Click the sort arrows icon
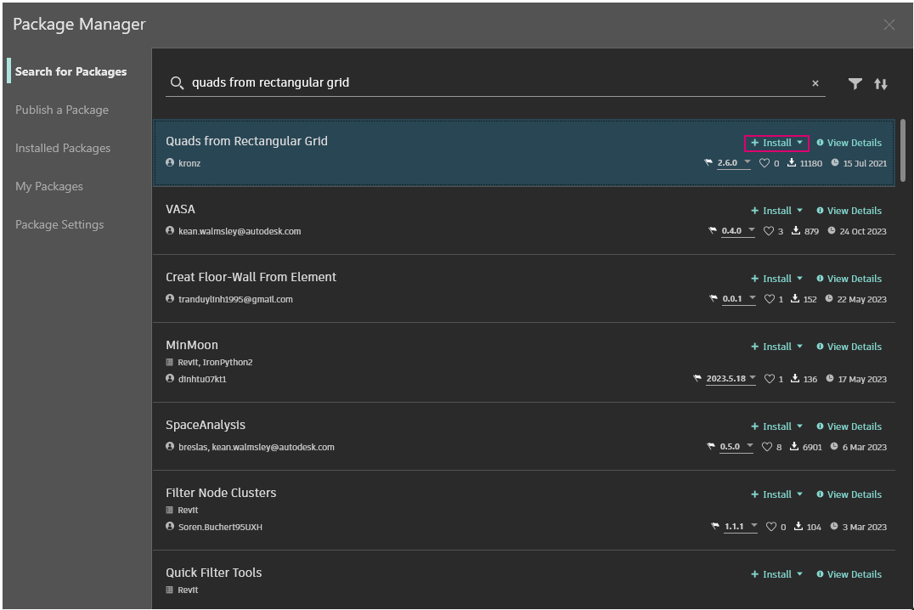 point(881,83)
